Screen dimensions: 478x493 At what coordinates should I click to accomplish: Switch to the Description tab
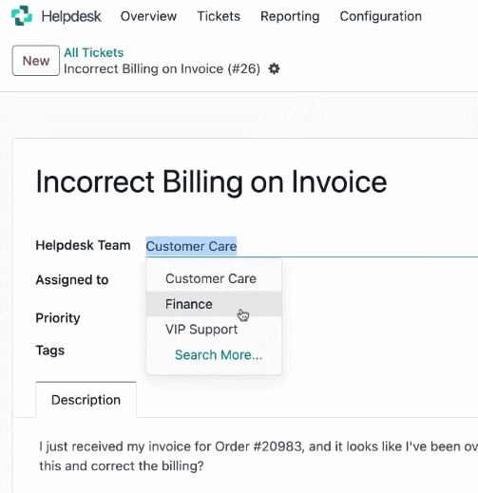click(x=86, y=400)
